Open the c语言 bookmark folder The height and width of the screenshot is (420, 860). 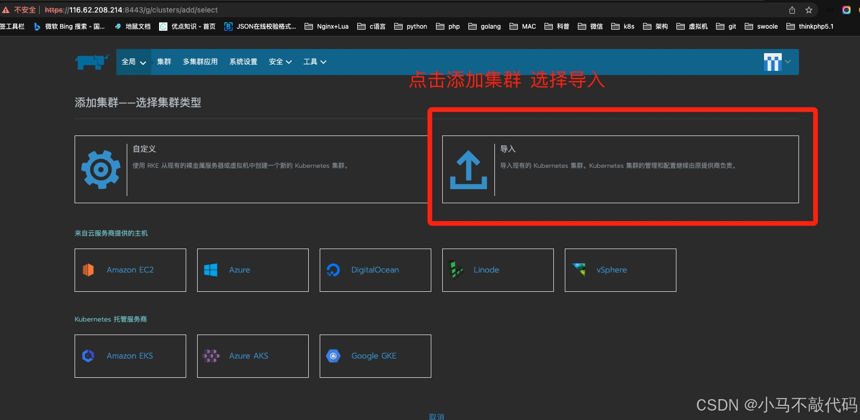coord(371,27)
